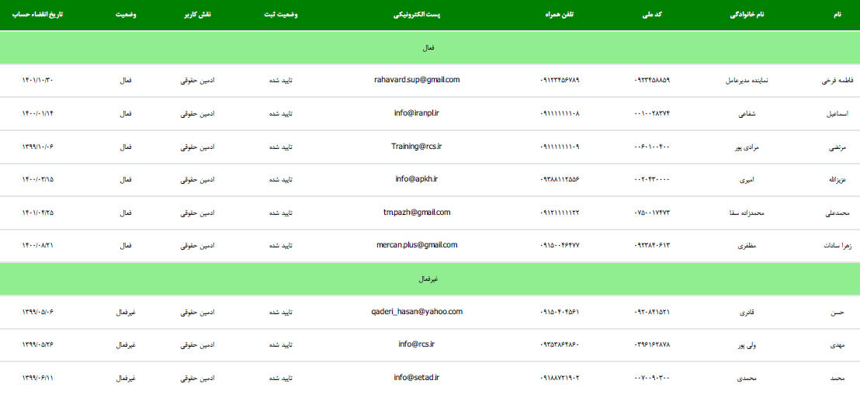Open email rahavard.sup@gmail.com
The width and height of the screenshot is (860, 394).
point(417,80)
